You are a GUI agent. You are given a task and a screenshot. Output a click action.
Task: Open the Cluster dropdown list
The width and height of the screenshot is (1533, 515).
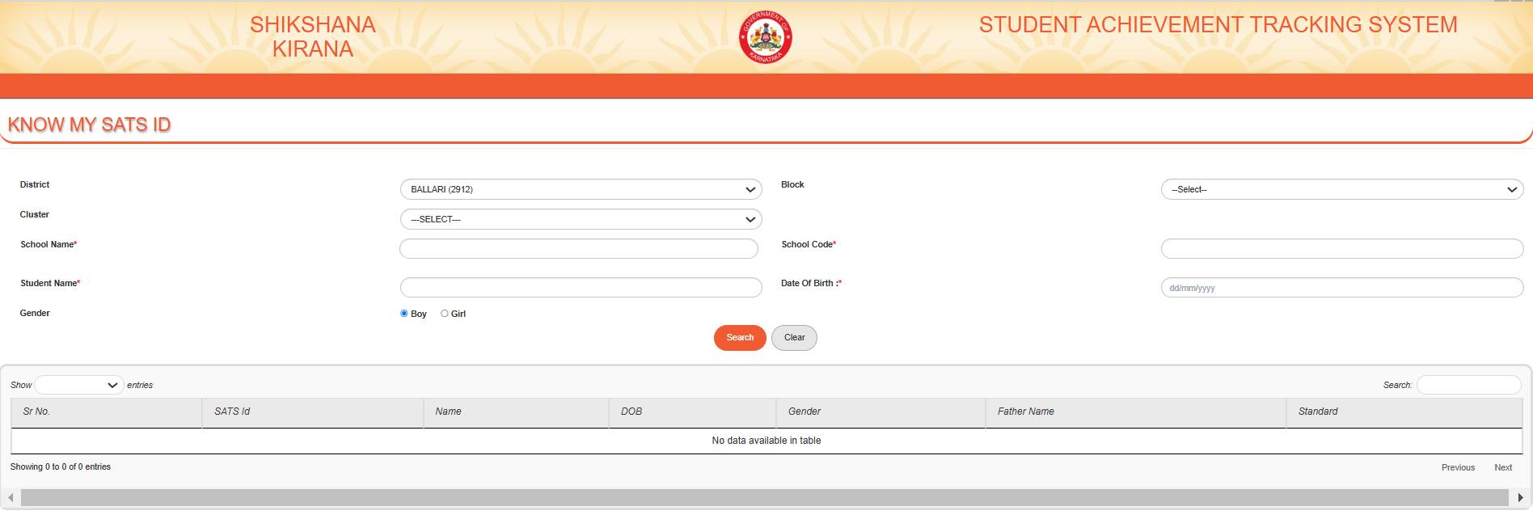[x=581, y=219]
